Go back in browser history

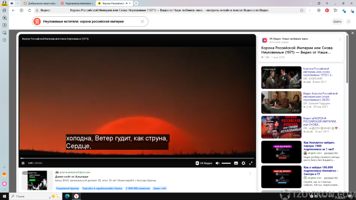[13, 10]
